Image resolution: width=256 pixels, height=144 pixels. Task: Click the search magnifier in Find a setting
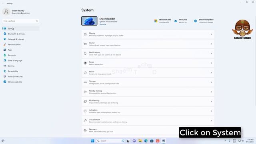point(37,21)
